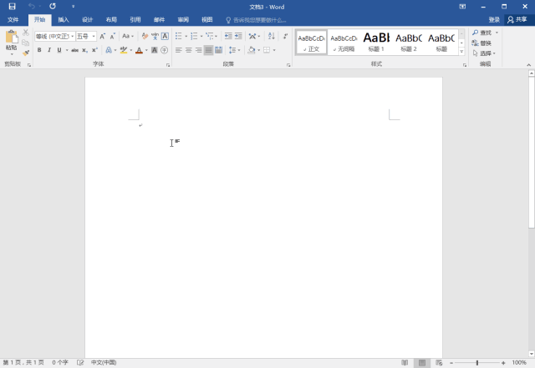Viewport: 535px width, 368px height.
Task: Click the Cut scissors icon
Action: point(26,33)
